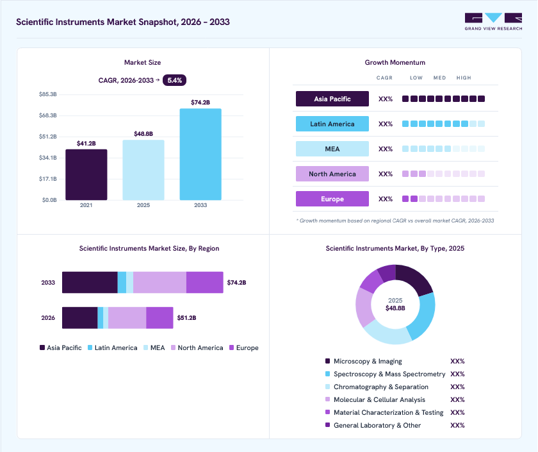Click the Asia Pacific legend swatch
The image size is (538, 452).
point(42,347)
